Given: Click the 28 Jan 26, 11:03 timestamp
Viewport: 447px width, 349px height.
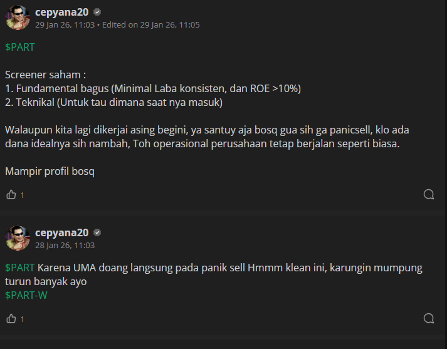Looking at the screenshot, I should (65, 245).
